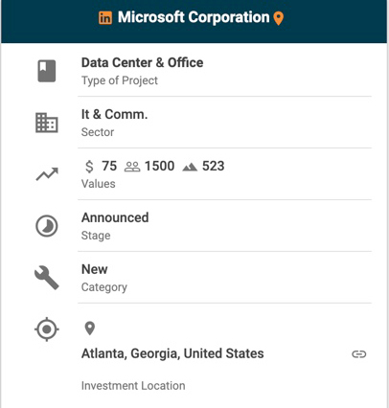
Task: Click the trending arrow icon beside Values
Action: click(x=47, y=174)
